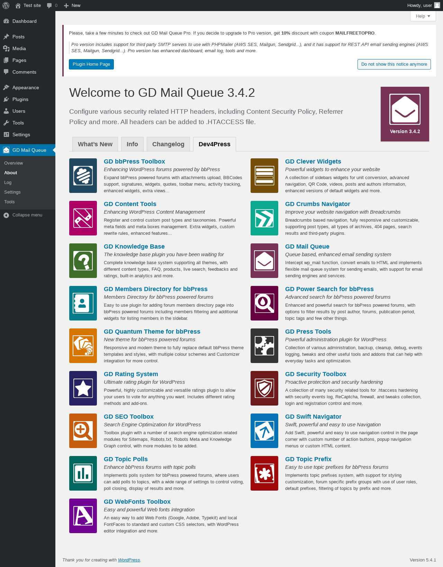Screen dimensions: 443x567
Task: Open the About submenu item
Action: pos(28,173)
